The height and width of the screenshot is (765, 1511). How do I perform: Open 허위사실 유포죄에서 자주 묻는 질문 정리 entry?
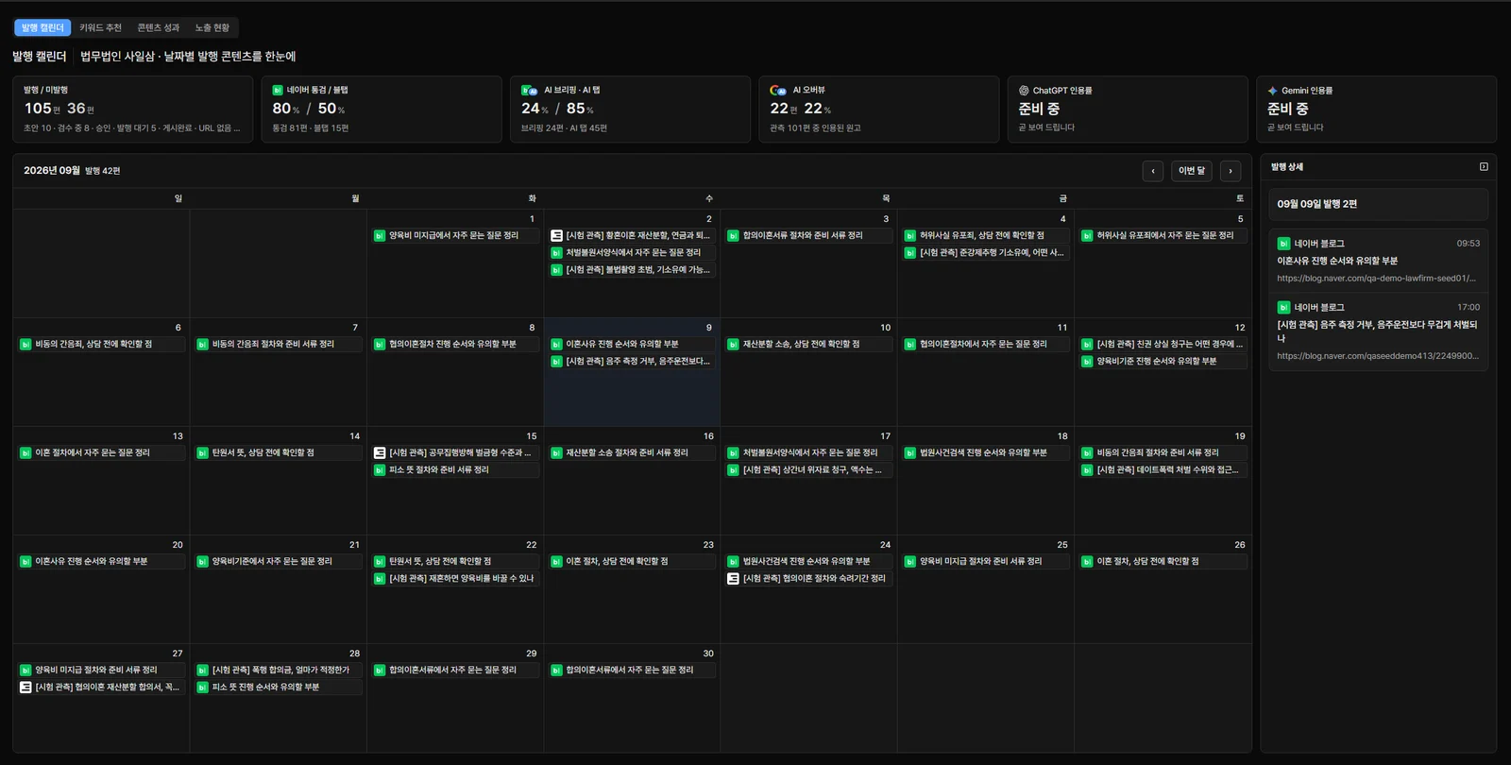tap(1162, 235)
